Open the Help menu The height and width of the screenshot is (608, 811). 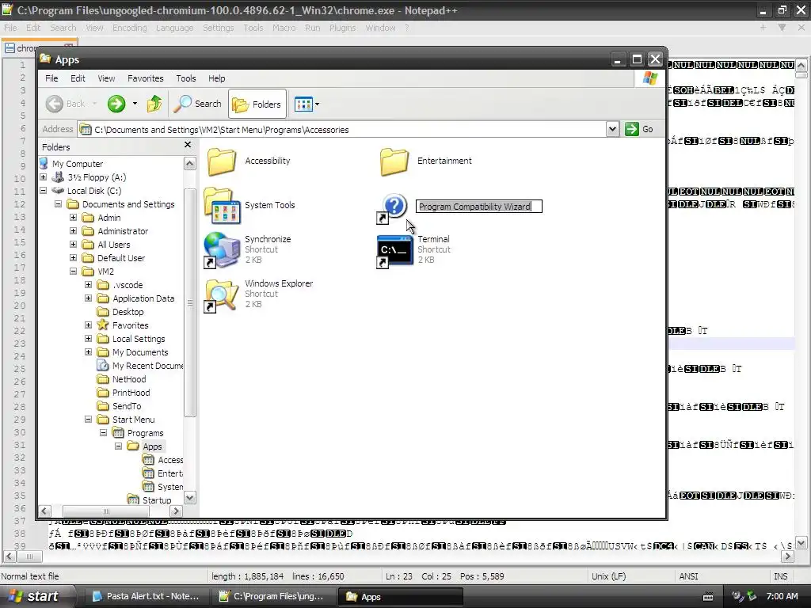click(x=217, y=78)
